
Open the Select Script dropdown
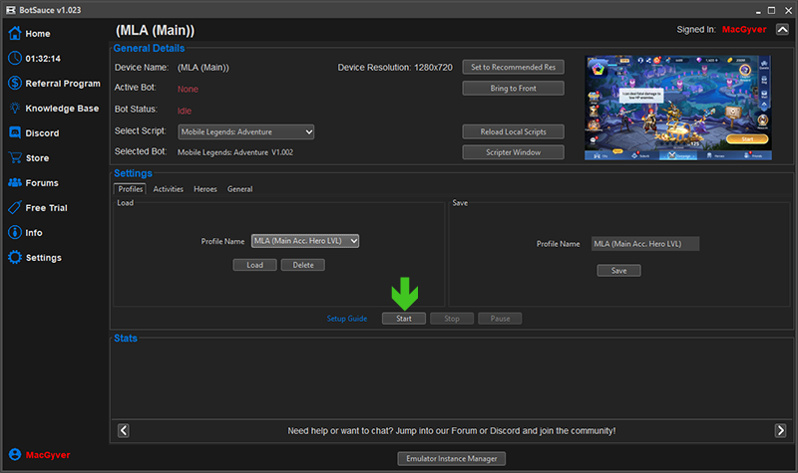pyautogui.click(x=245, y=131)
